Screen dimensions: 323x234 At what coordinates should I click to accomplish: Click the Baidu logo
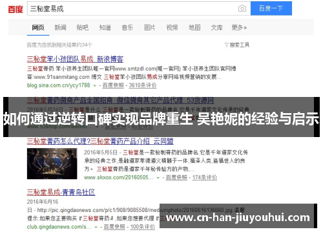tap(16, 9)
